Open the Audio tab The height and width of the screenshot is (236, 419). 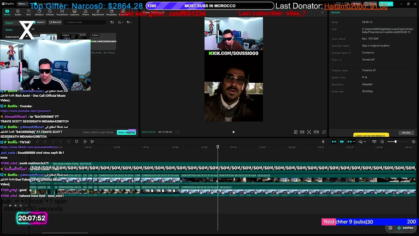[x=18, y=12]
